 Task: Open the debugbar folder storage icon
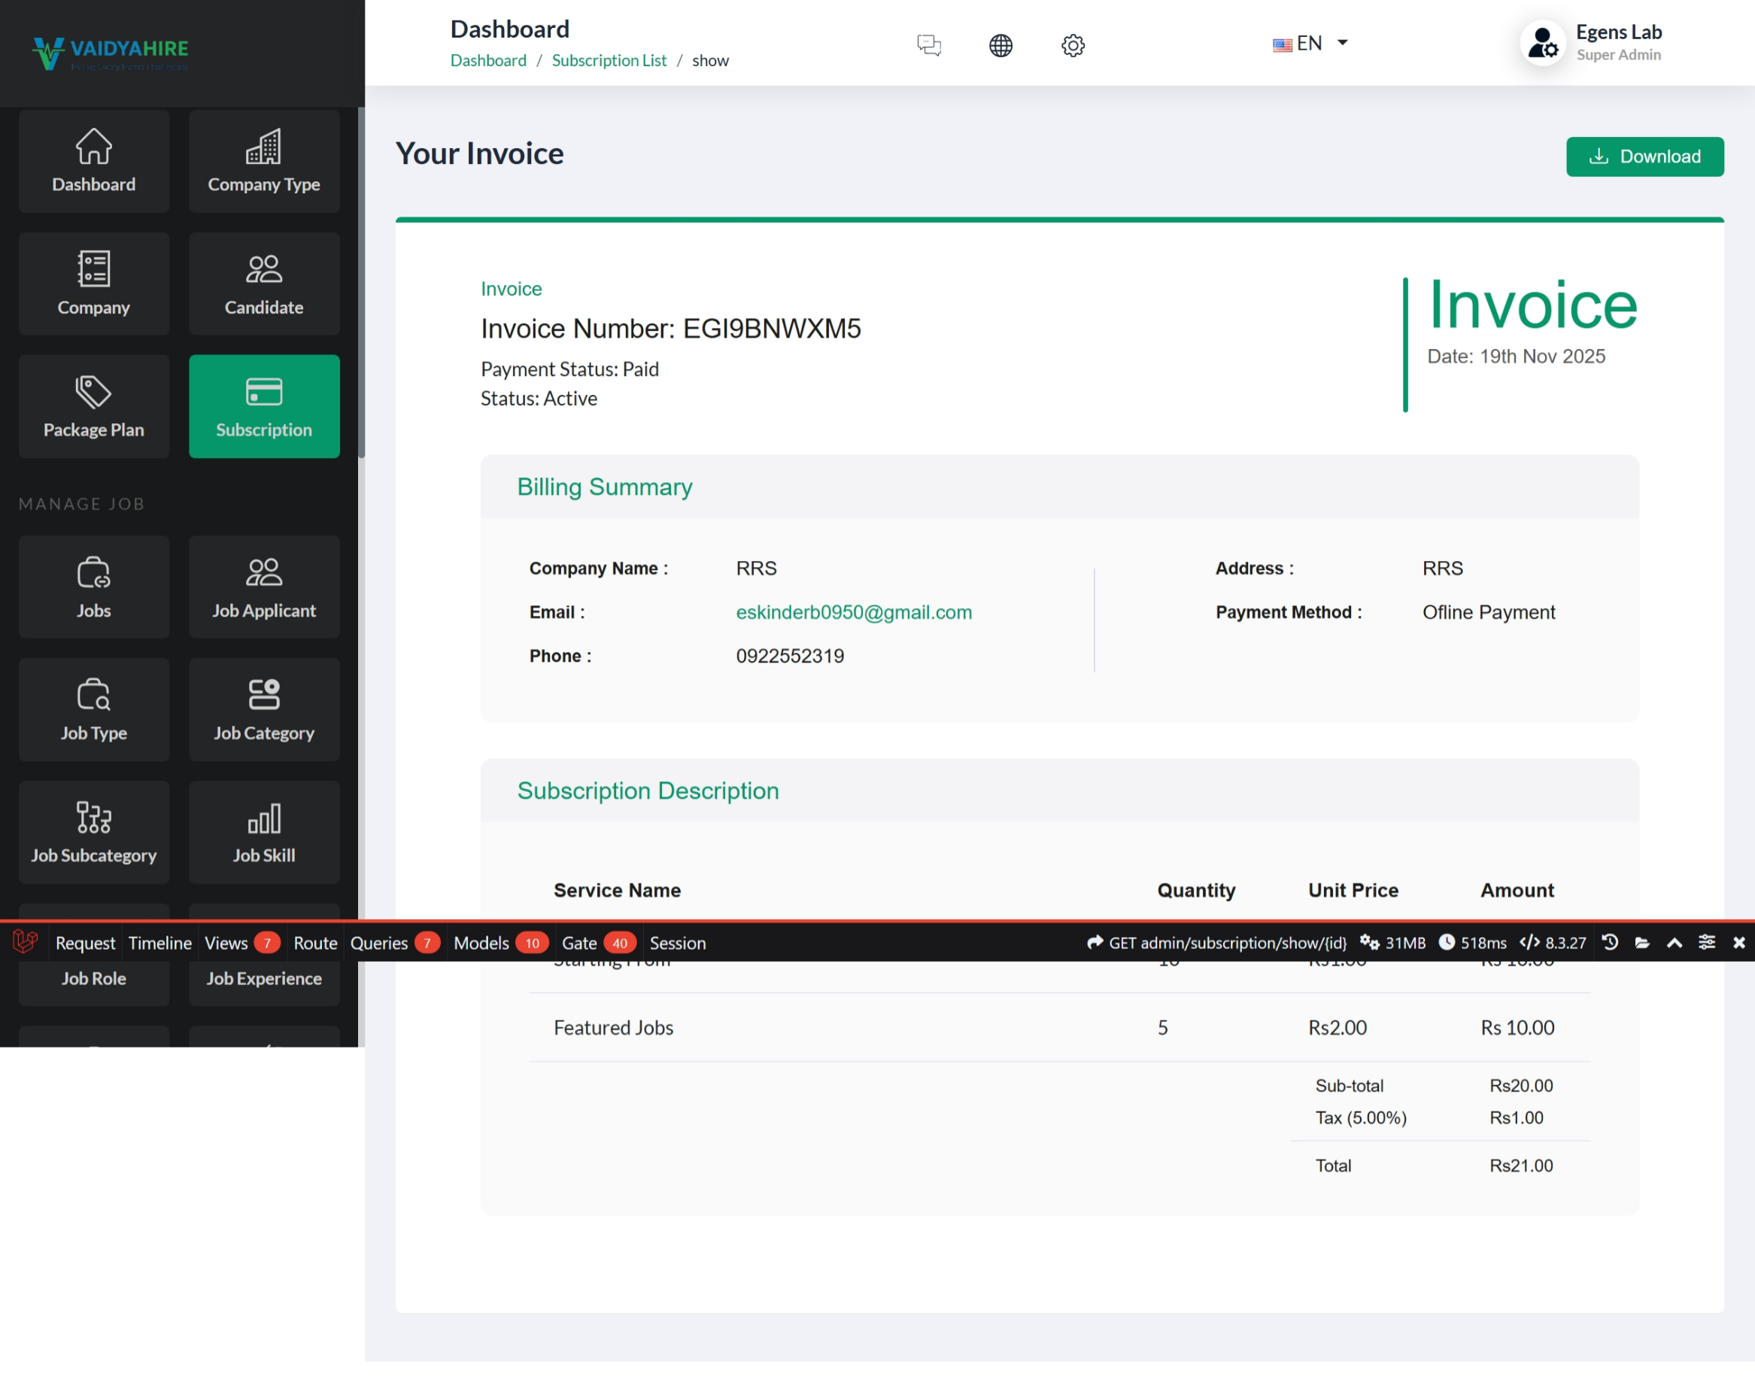[1642, 942]
